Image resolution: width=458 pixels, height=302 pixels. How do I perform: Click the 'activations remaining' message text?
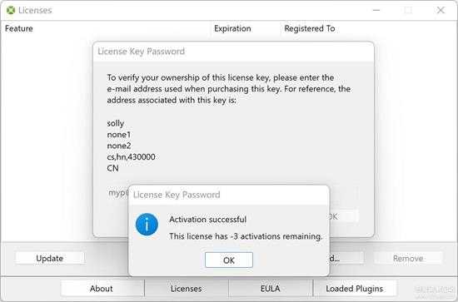click(x=246, y=236)
